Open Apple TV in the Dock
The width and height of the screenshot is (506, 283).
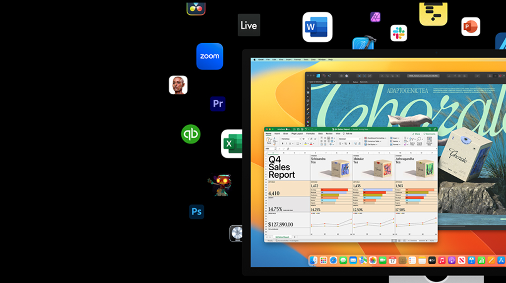click(432, 260)
